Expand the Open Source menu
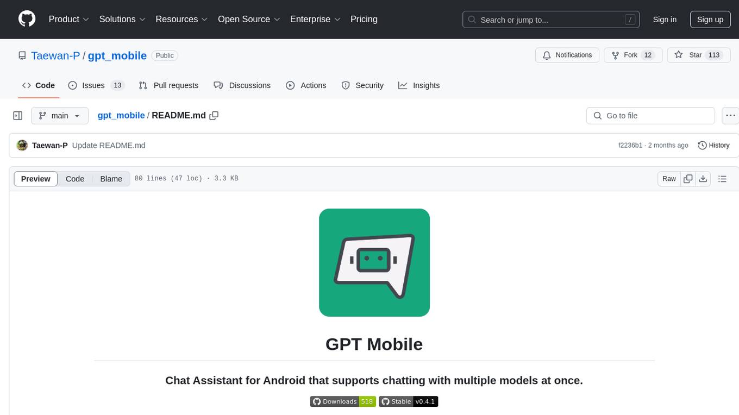The width and height of the screenshot is (739, 415). 249,19
